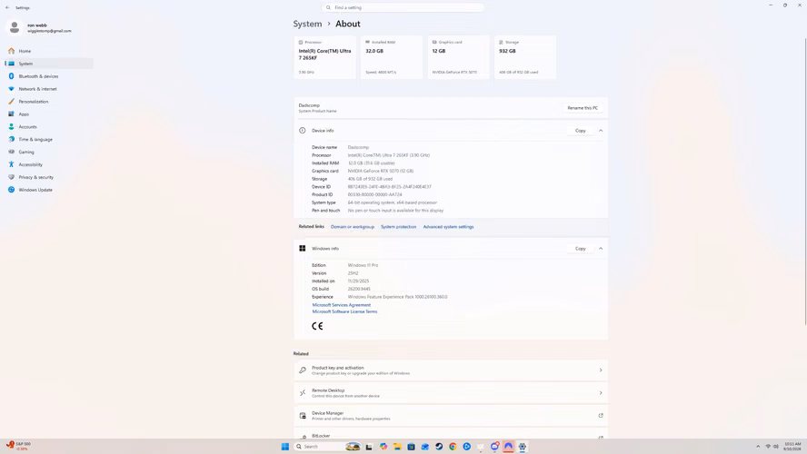
Task: Open Outlook from the taskbar
Action: [425, 447]
